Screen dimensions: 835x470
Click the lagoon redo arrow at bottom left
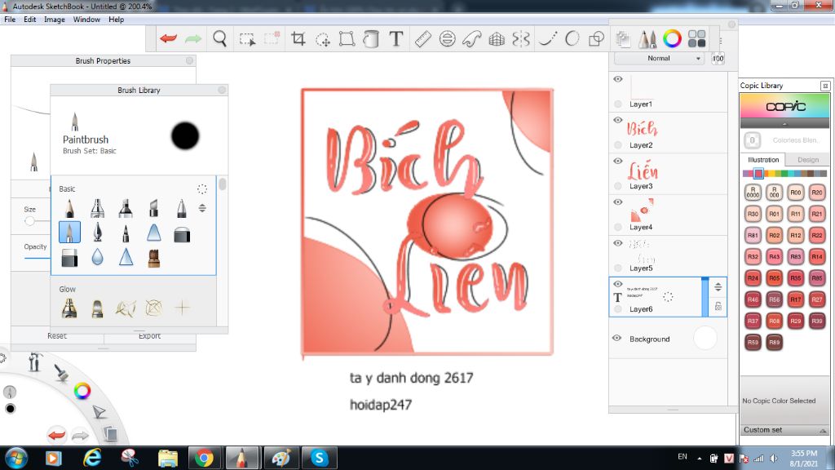80,436
